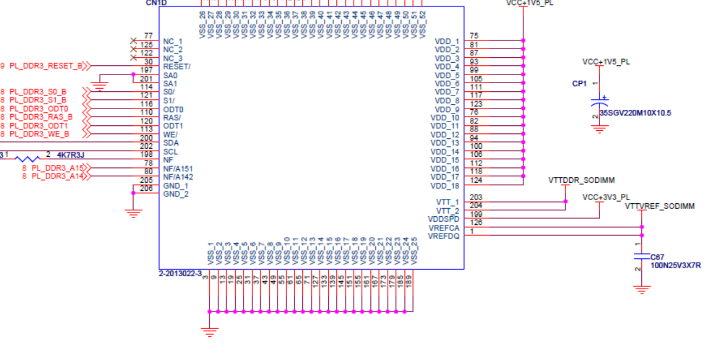Select the connector part number 2-2013022-3
The image size is (717, 353).
point(180,274)
